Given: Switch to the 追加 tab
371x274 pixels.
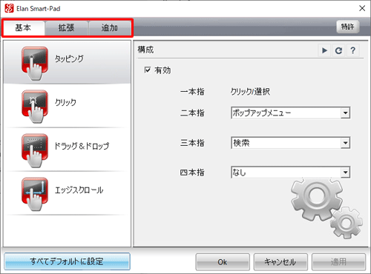Looking at the screenshot, I should click(110, 28).
